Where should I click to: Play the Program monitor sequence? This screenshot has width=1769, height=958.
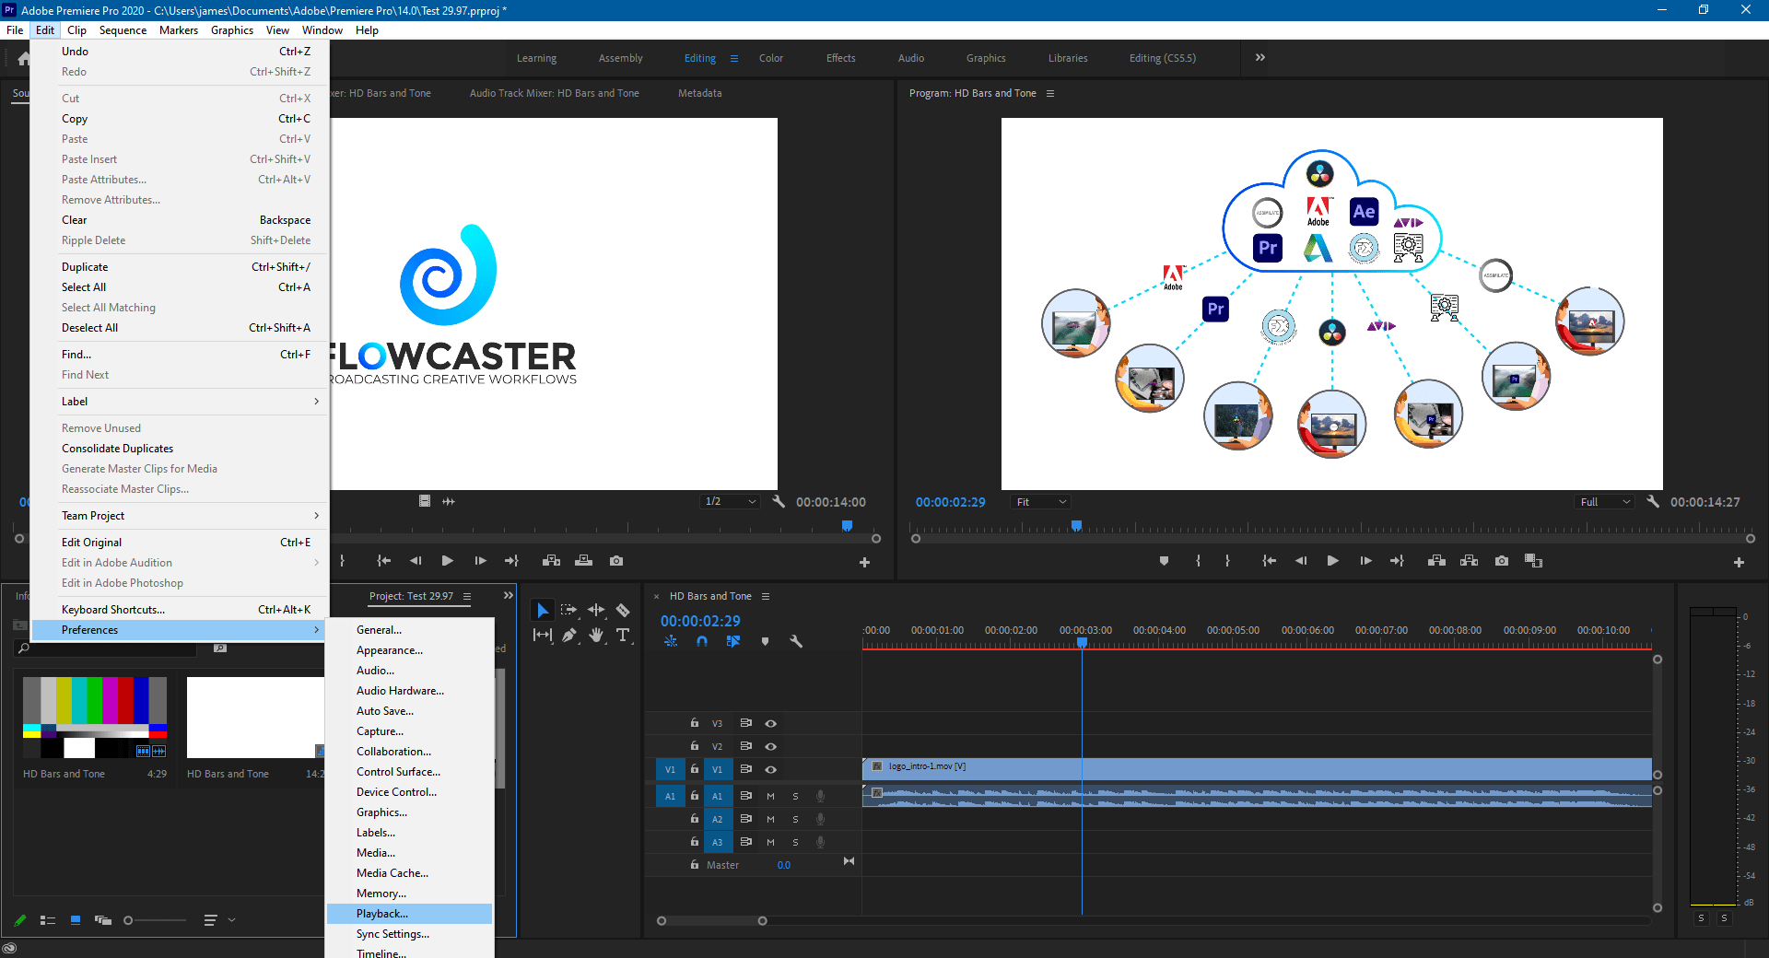[1332, 561]
